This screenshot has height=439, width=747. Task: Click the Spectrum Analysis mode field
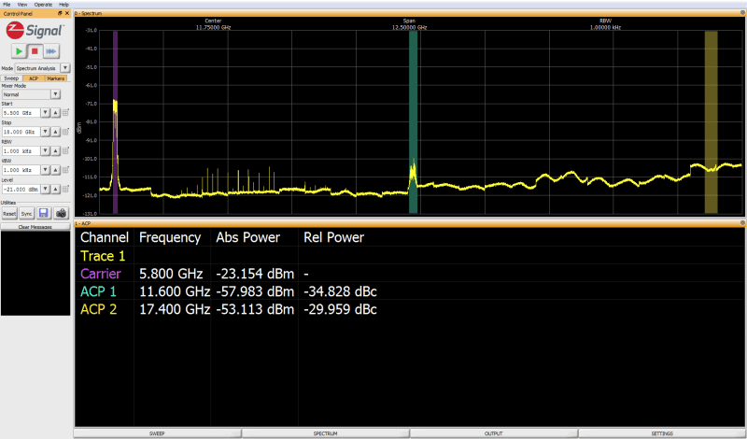point(38,68)
